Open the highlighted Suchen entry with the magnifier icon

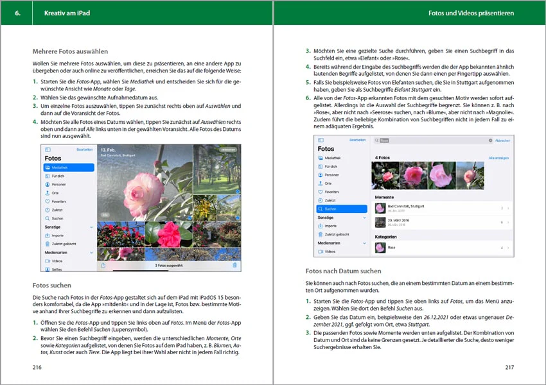(342, 209)
